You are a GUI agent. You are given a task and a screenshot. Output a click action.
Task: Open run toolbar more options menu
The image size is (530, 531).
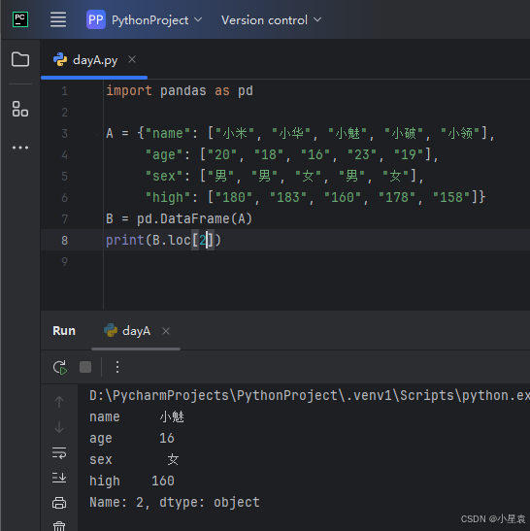(117, 367)
